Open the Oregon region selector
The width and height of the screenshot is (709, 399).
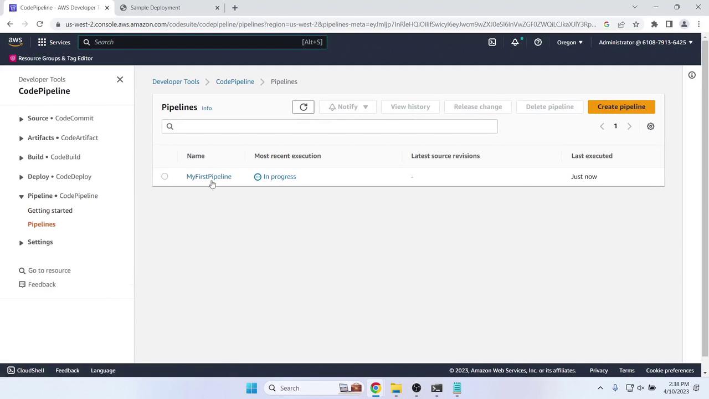coord(569,42)
